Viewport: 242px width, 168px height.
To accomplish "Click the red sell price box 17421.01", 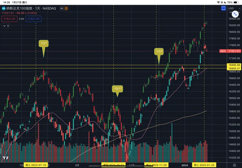I will pos(9,19).
